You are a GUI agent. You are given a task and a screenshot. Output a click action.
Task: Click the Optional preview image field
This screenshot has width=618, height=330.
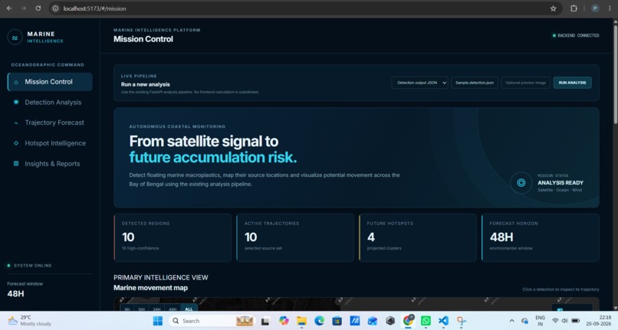coord(526,83)
